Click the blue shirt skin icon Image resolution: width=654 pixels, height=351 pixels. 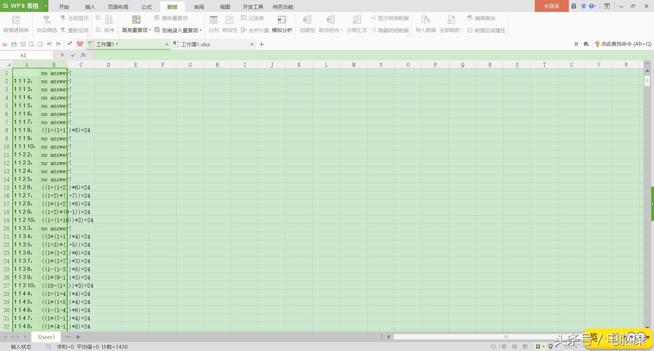coord(583,6)
